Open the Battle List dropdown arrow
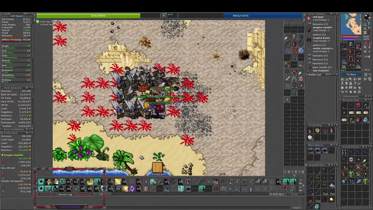Screen dimensions: 373x210 click(332, 75)
